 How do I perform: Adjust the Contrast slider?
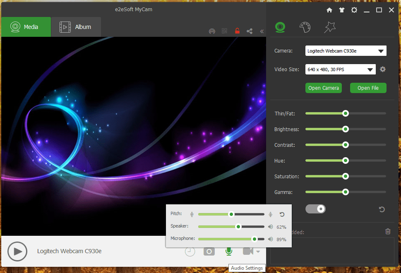[x=346, y=145]
